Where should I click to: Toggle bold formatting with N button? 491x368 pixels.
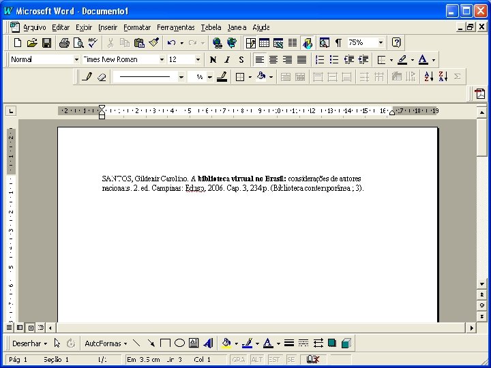[x=213, y=59]
